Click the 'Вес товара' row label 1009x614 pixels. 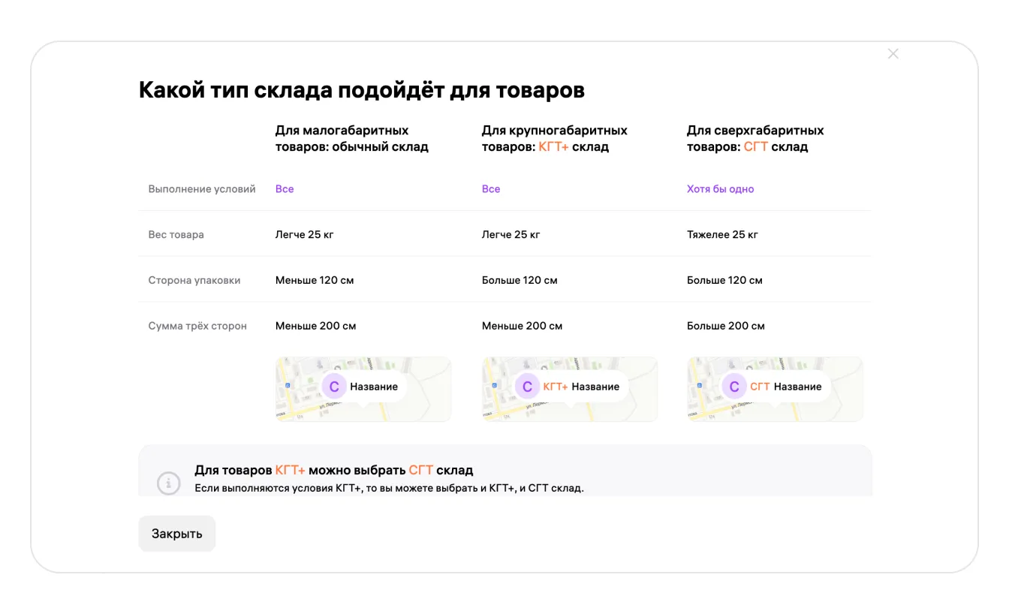(176, 235)
